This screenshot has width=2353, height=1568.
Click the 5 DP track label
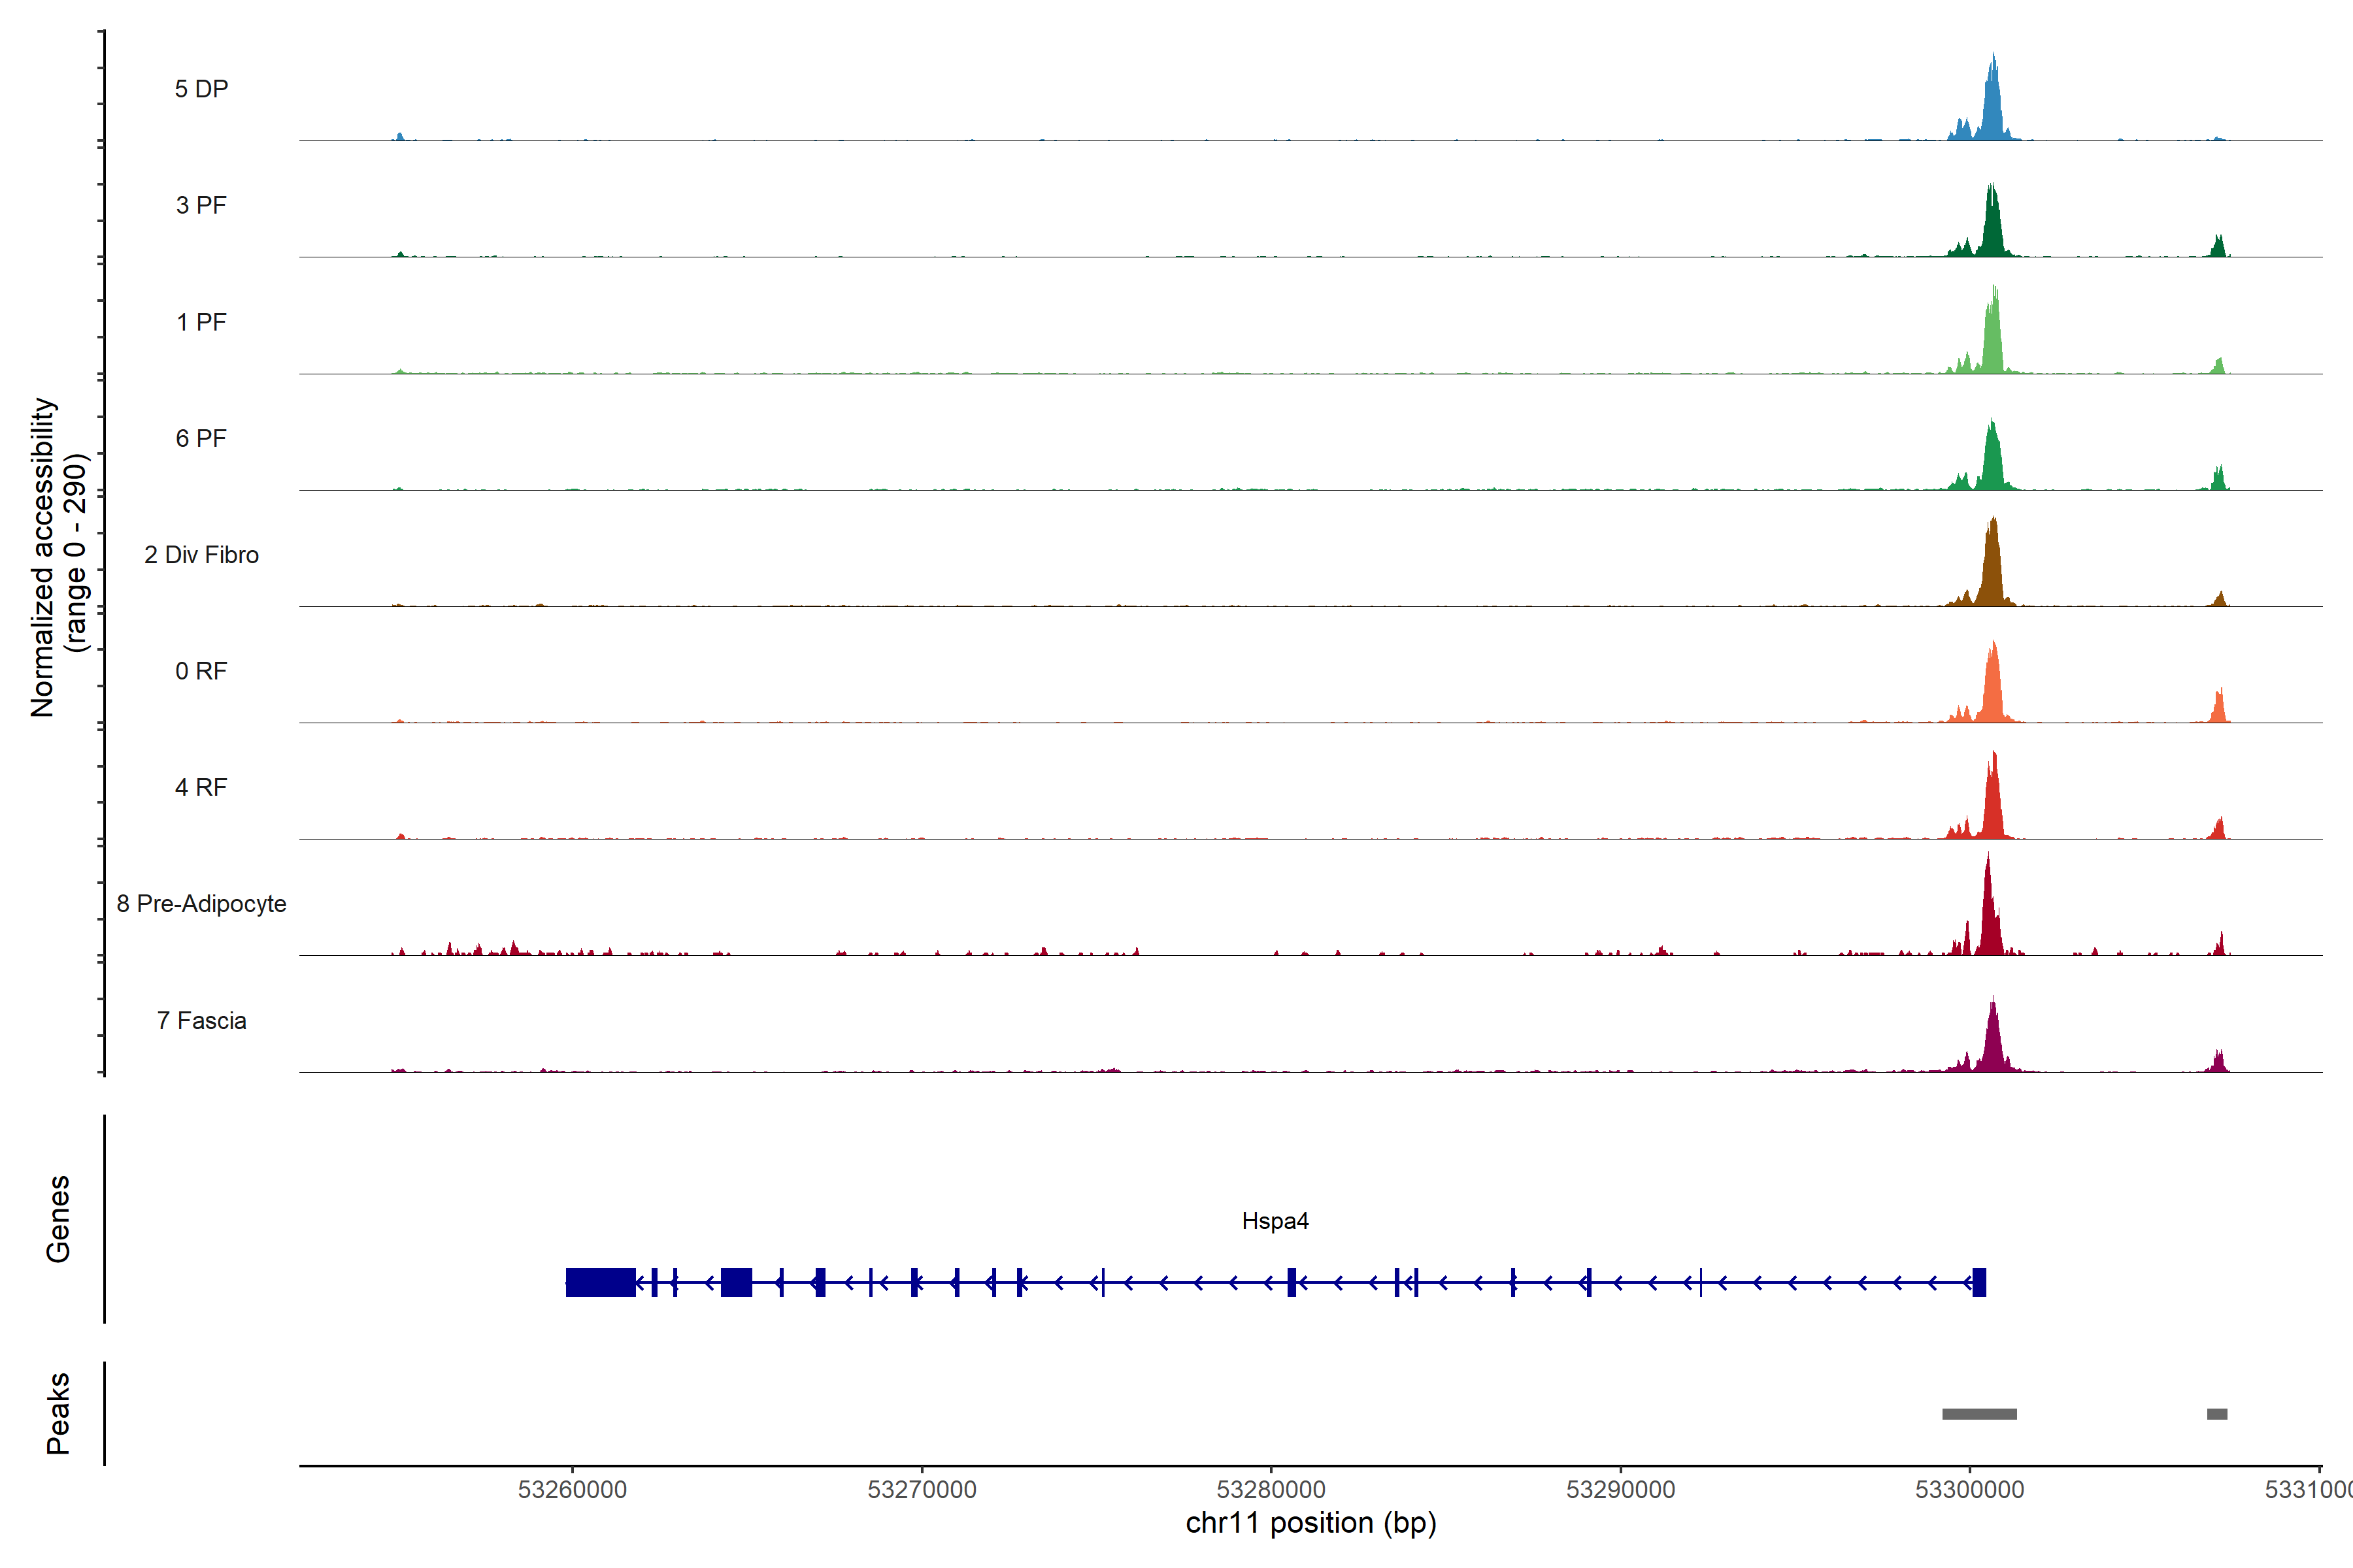coord(201,89)
